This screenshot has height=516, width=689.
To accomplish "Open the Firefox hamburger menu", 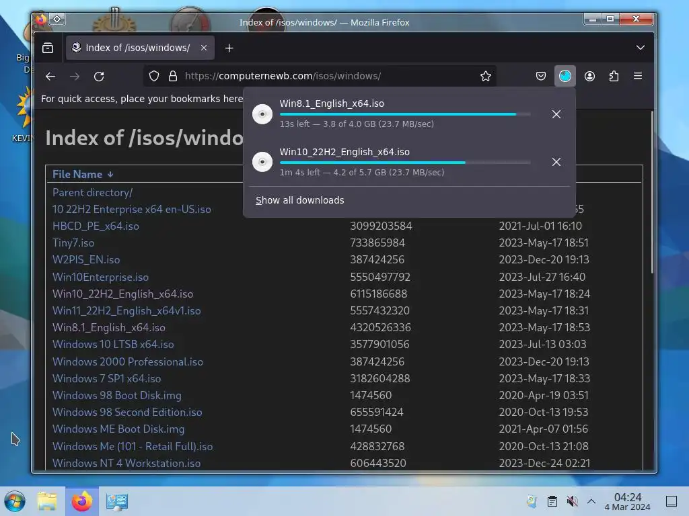I will (x=638, y=76).
